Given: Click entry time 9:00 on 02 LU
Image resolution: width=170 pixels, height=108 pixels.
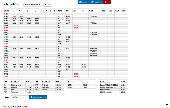Looking at the screenshot, I should click(14, 16).
